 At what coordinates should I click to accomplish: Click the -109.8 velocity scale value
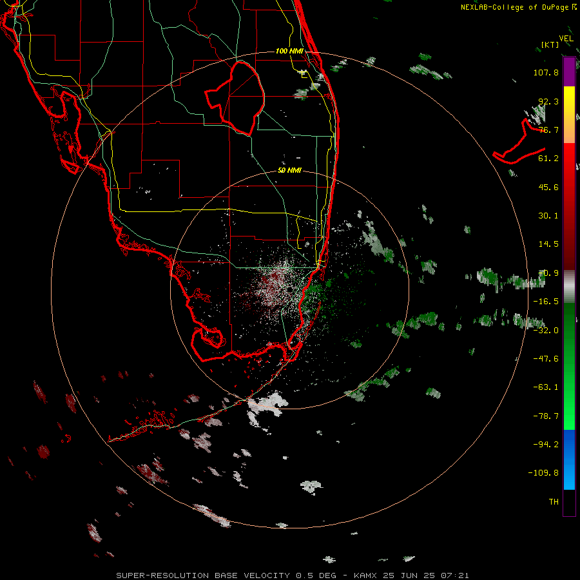(543, 473)
